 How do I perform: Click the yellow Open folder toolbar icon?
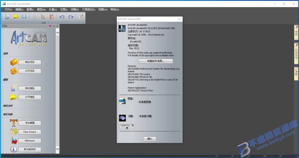pos(16,17)
